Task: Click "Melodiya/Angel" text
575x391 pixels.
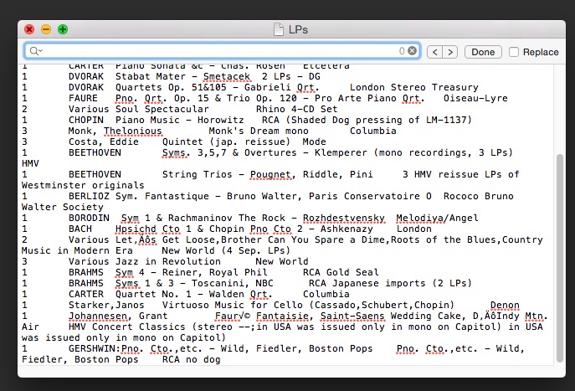Action: pos(438,218)
